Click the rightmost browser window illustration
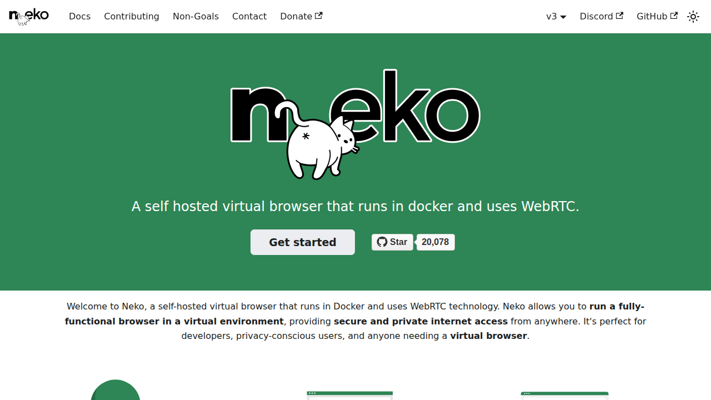 (x=564, y=395)
